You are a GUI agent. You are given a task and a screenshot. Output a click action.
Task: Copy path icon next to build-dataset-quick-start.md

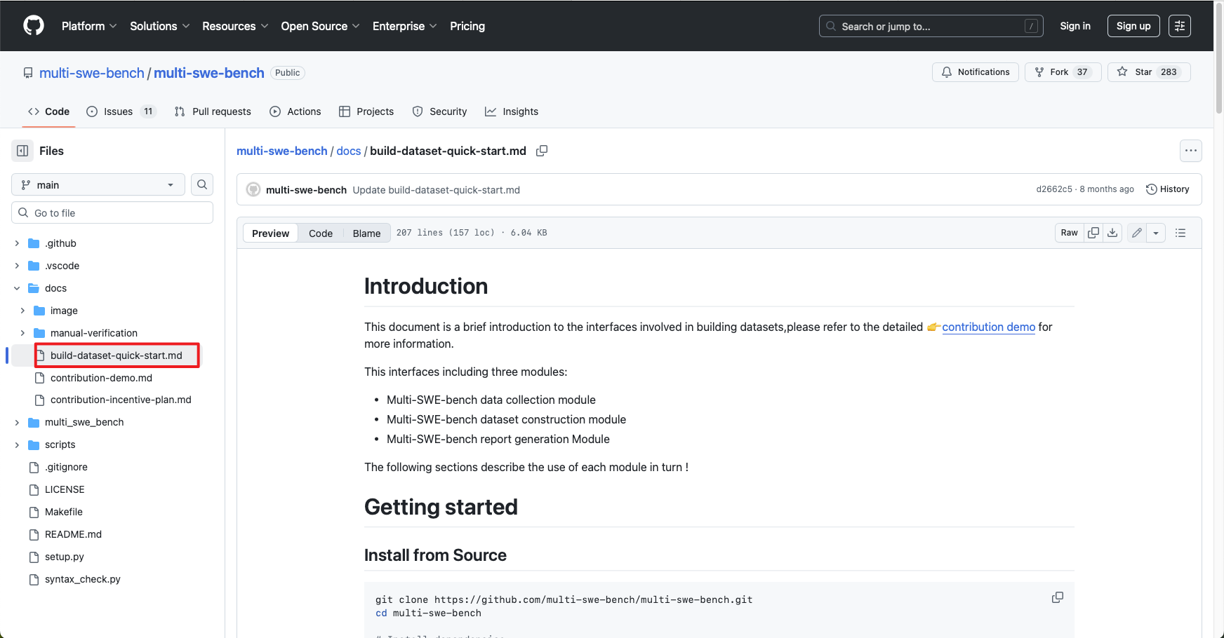coord(542,151)
